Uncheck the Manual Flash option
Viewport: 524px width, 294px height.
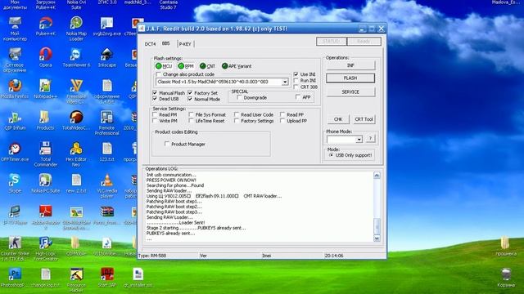tap(155, 92)
